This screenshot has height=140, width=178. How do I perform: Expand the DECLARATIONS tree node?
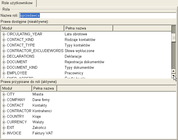pyautogui.click(x=4, y=57)
